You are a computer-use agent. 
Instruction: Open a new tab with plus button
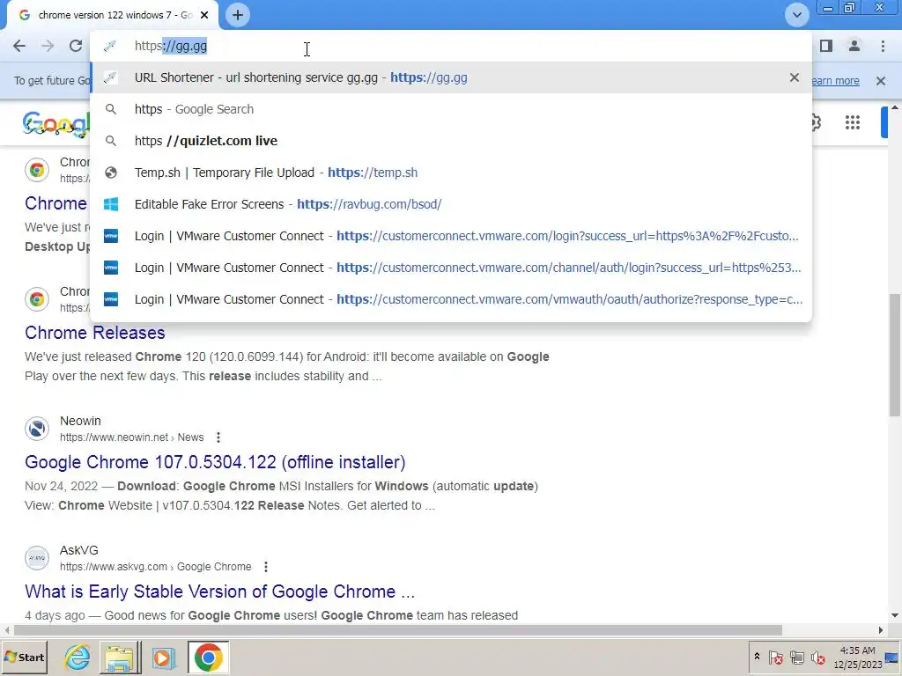pyautogui.click(x=238, y=15)
